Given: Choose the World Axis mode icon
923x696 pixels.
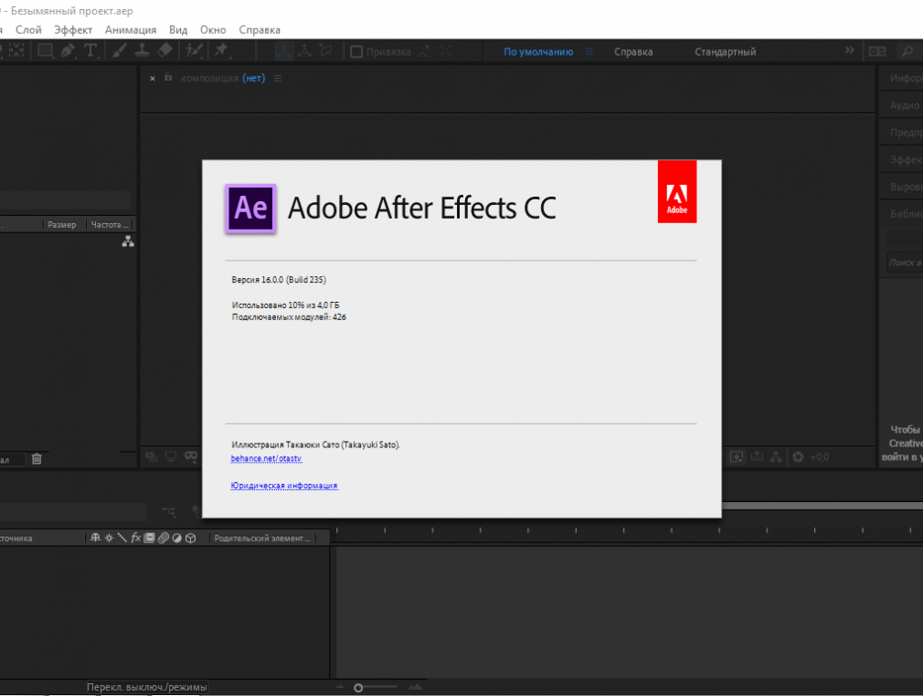Looking at the screenshot, I should 304,51.
